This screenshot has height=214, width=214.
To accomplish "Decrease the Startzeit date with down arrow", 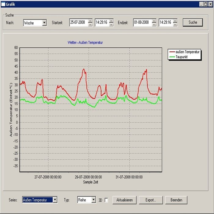I will coord(90,24).
